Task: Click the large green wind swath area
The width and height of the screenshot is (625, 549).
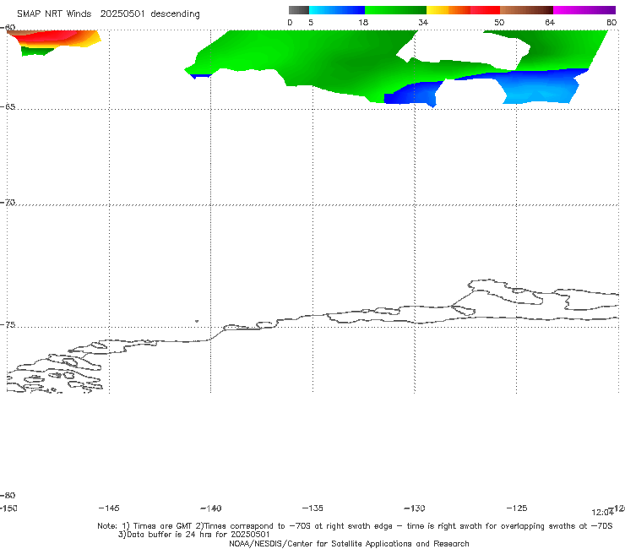Action: 319,60
